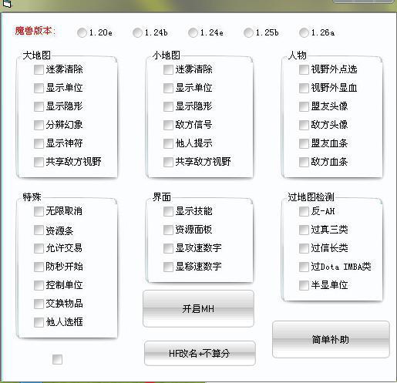Check 显示单位 under 大地图
The height and width of the screenshot is (383, 397).
pyautogui.click(x=39, y=88)
